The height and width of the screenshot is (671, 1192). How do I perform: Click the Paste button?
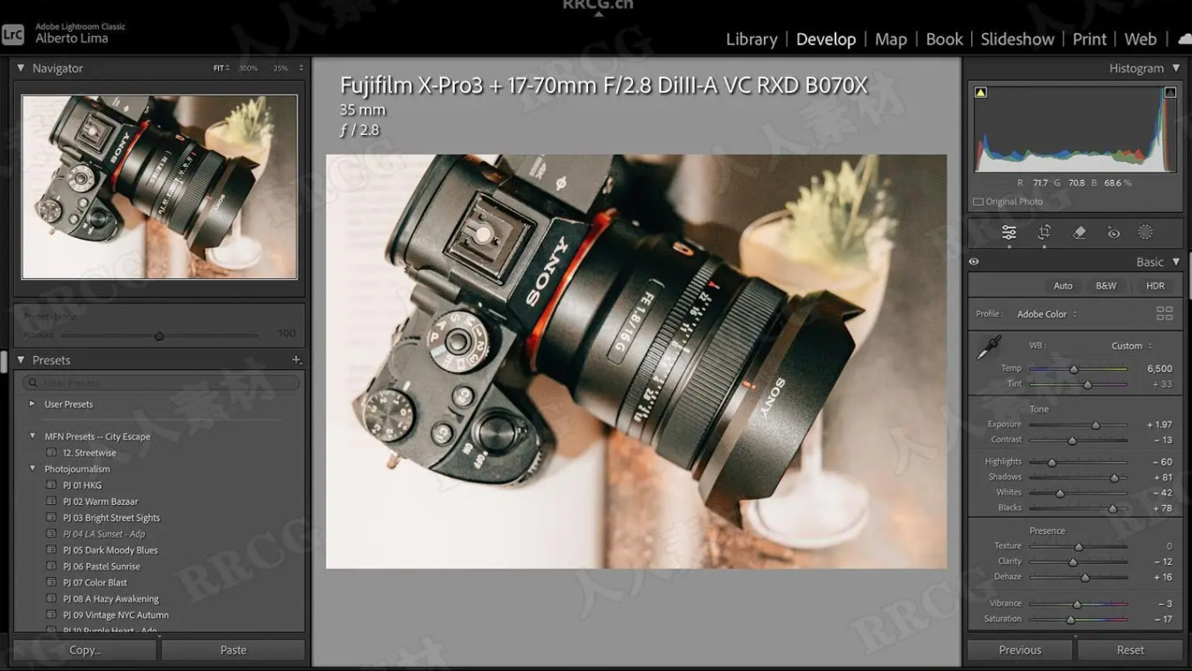coord(233,650)
